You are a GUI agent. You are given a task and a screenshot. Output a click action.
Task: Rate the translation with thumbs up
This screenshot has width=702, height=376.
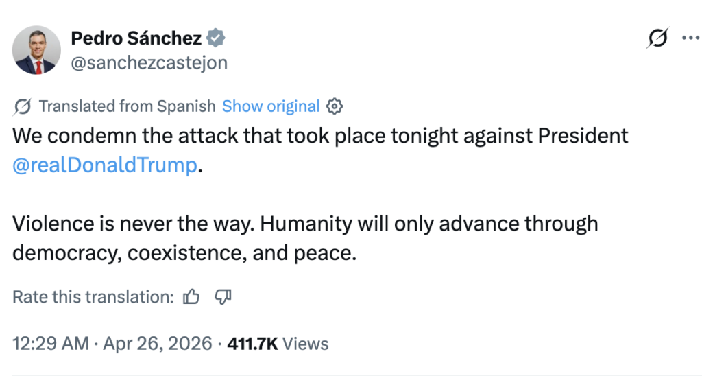click(191, 297)
